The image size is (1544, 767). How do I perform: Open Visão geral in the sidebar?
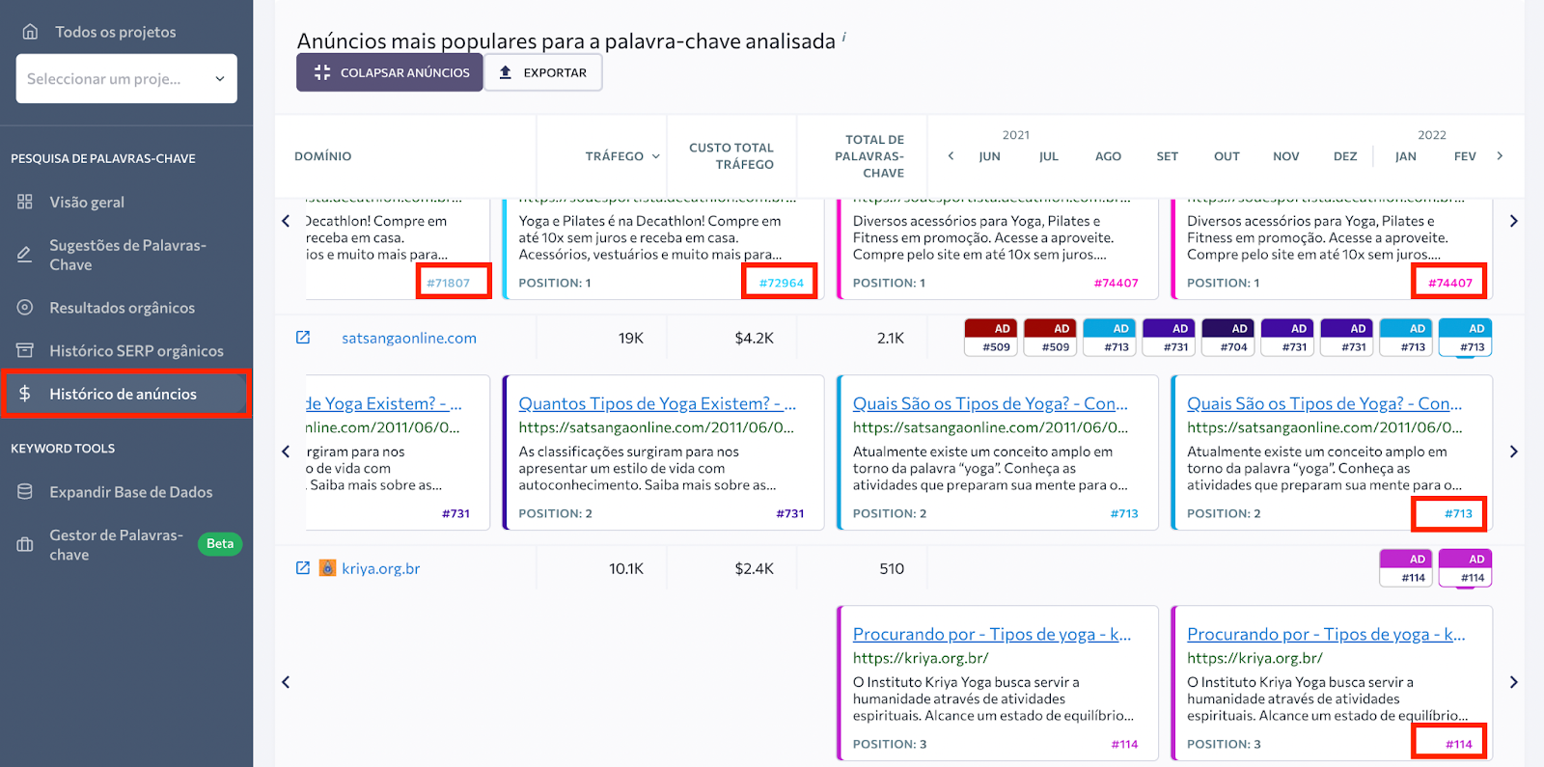pos(87,202)
